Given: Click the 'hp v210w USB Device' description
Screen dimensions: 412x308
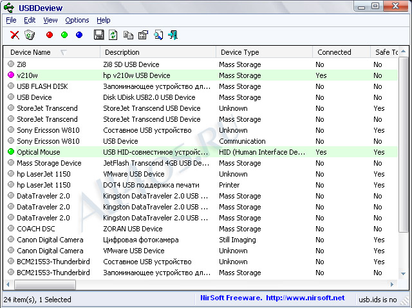Looking at the screenshot, I should point(136,75).
